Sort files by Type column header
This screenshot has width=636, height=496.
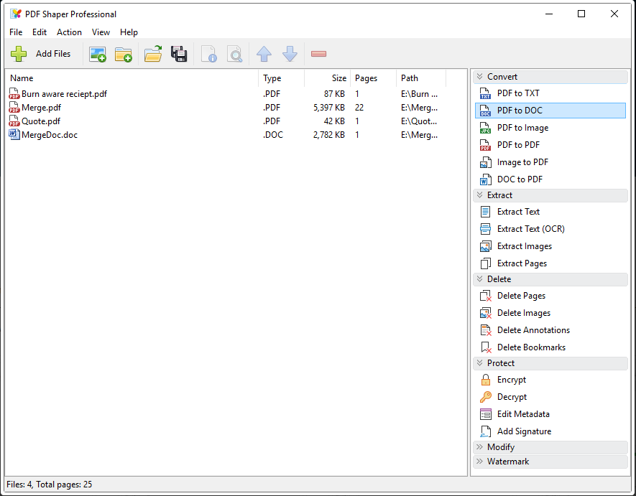(282, 78)
